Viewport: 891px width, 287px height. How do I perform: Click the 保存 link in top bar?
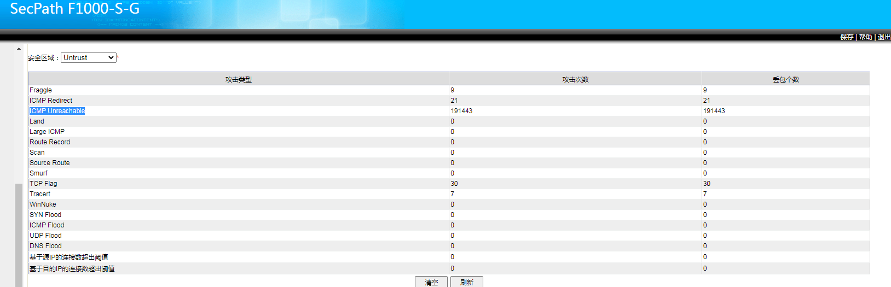[847, 37]
